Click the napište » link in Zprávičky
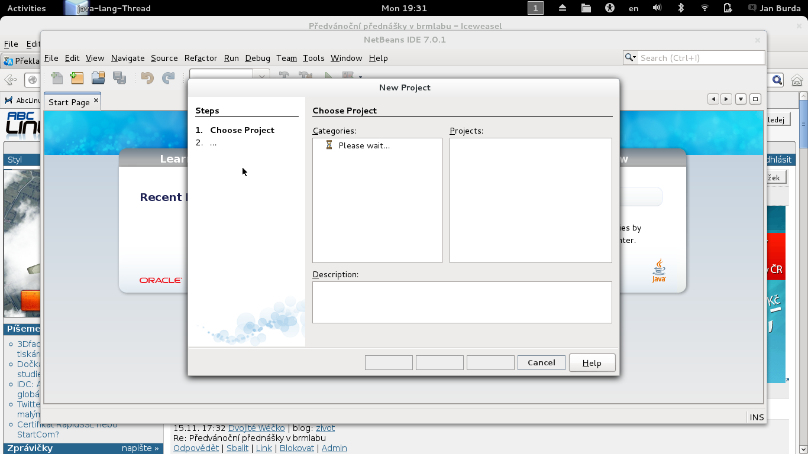Image resolution: width=808 pixels, height=454 pixels. point(140,448)
